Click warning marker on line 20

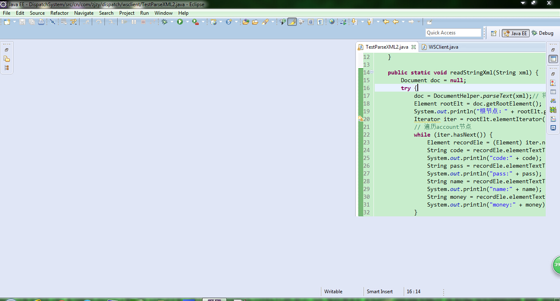(360, 119)
